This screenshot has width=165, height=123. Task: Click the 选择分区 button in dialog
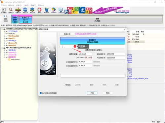coord(67,34)
